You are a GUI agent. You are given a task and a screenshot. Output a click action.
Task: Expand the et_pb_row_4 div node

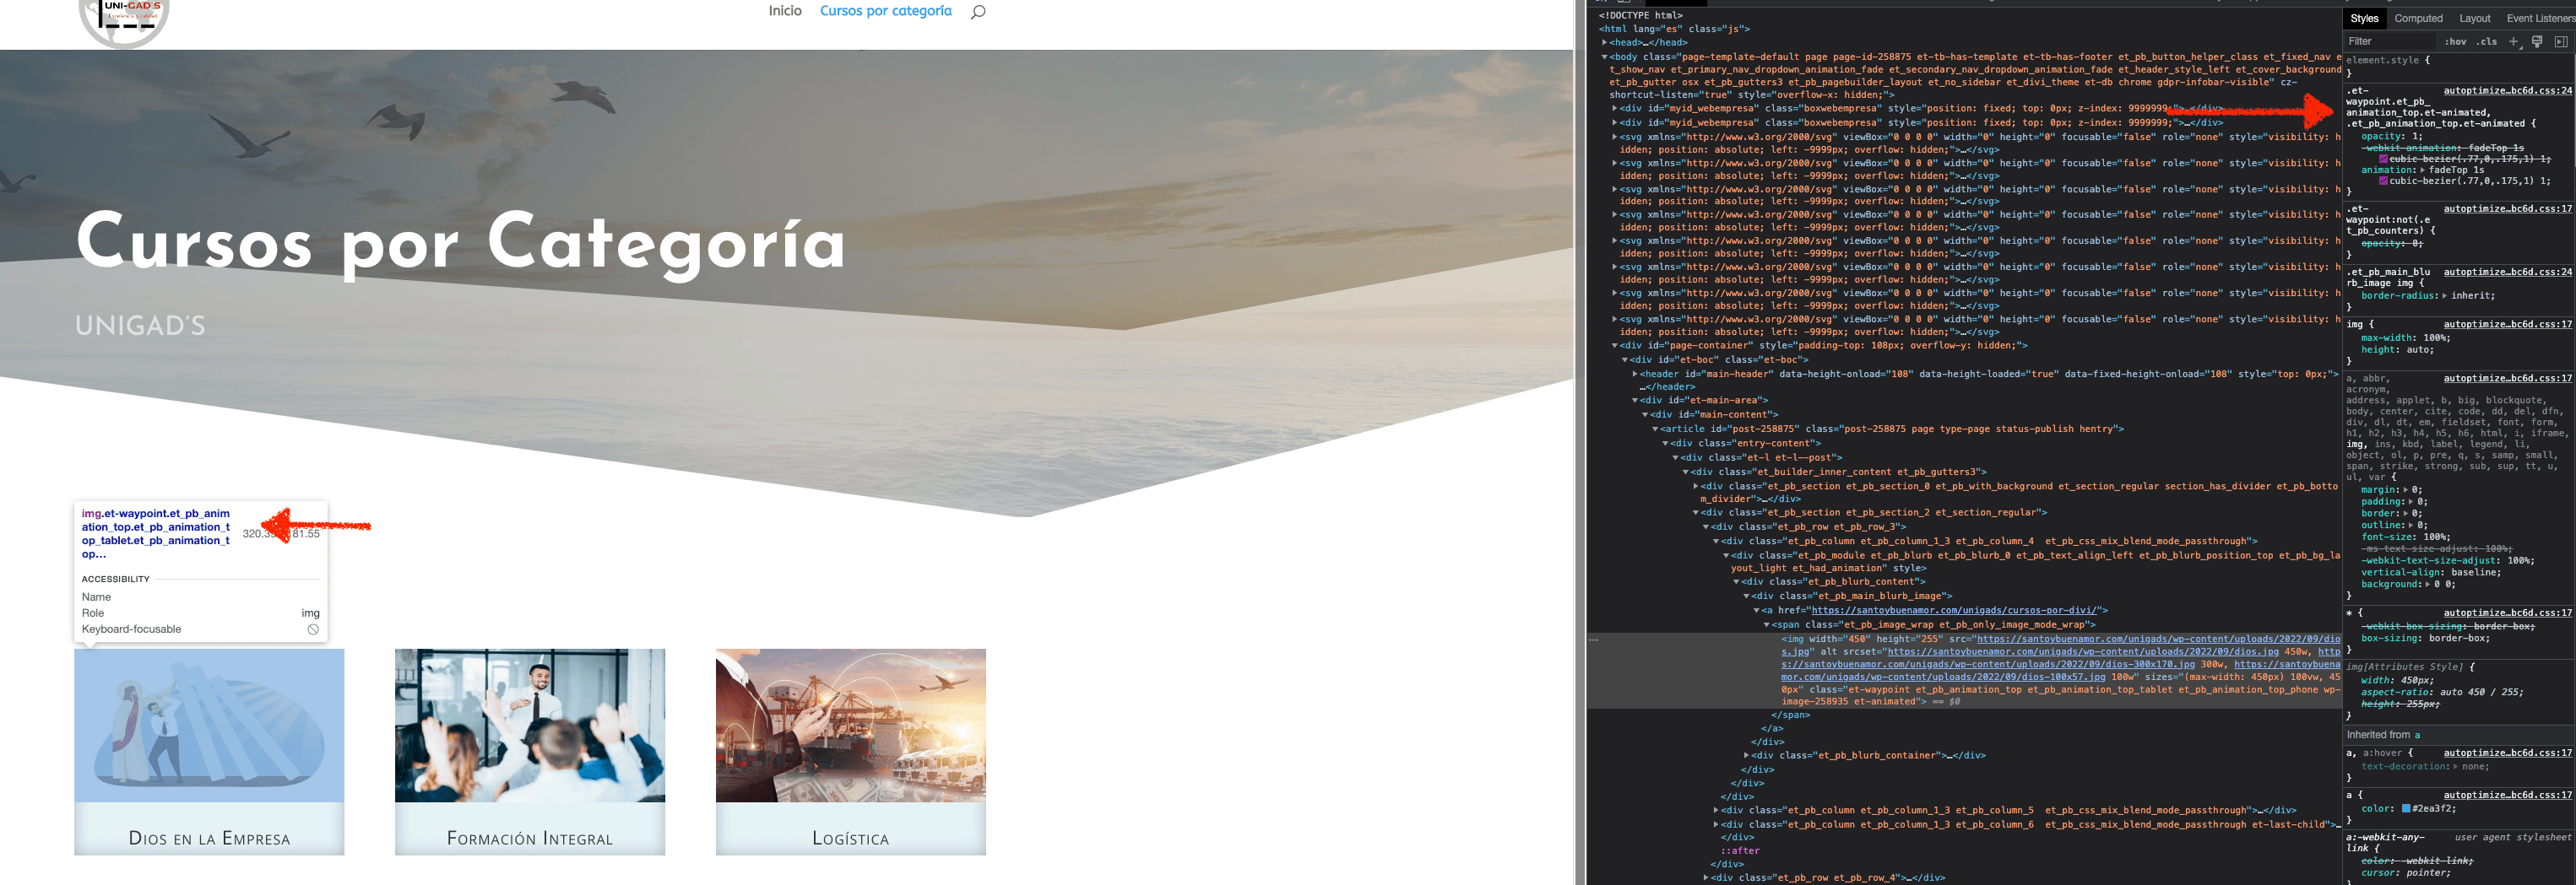coord(1706,878)
